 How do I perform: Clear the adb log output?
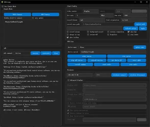tap(56, 53)
